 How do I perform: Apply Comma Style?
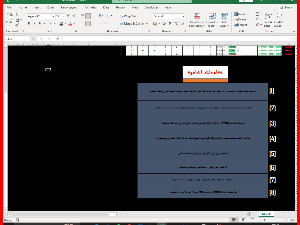click(170, 23)
